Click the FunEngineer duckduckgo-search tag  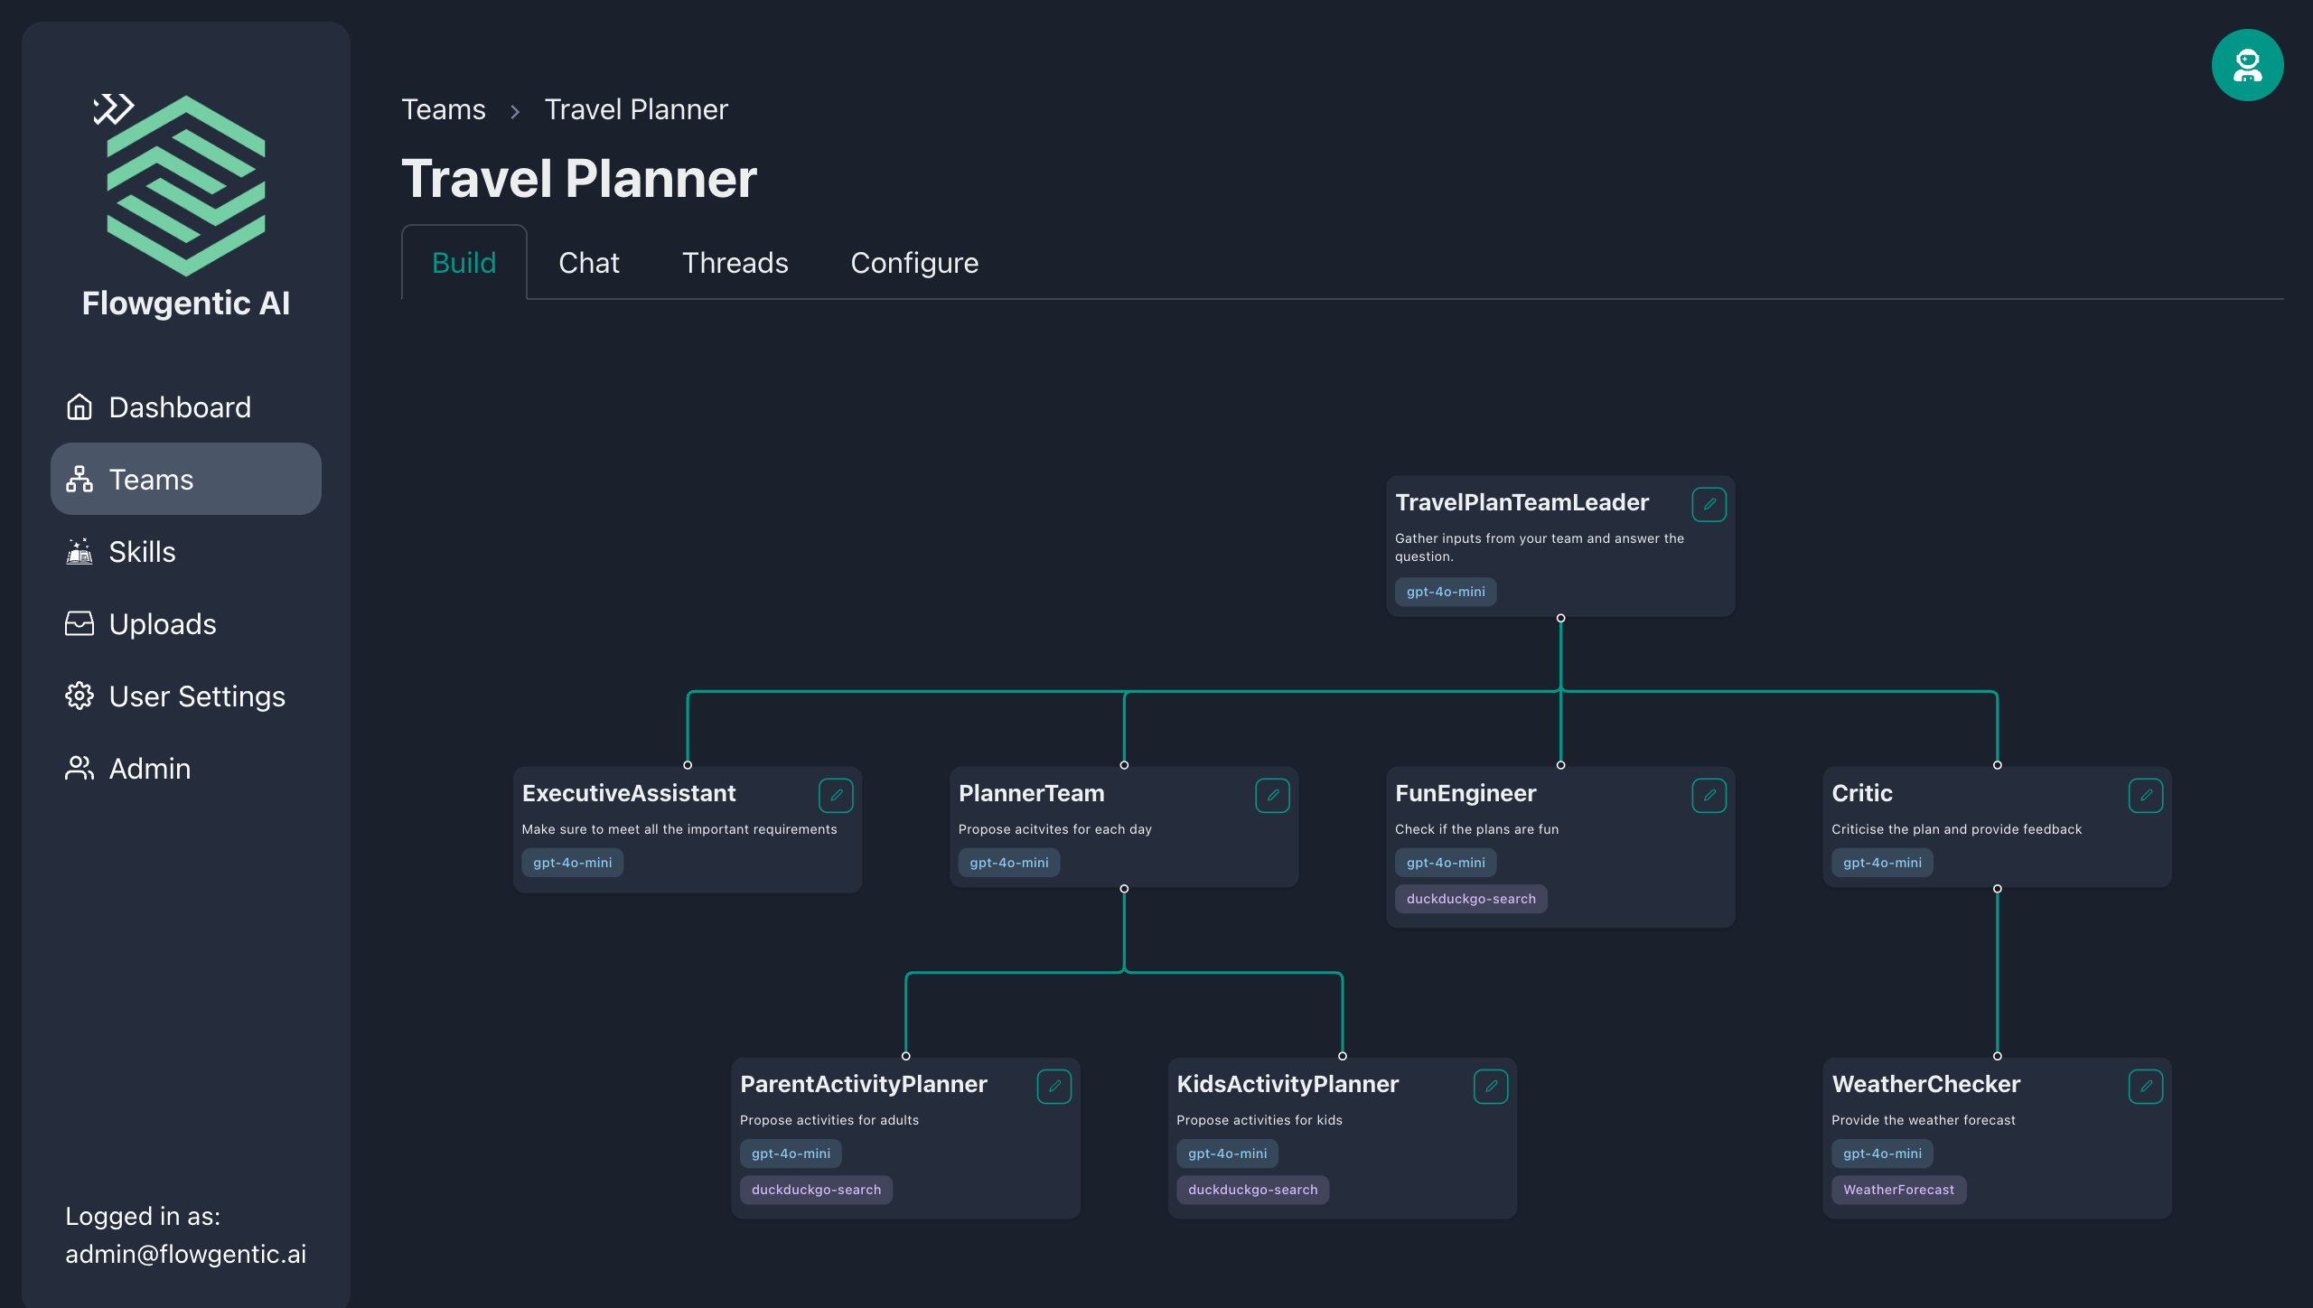point(1470,899)
